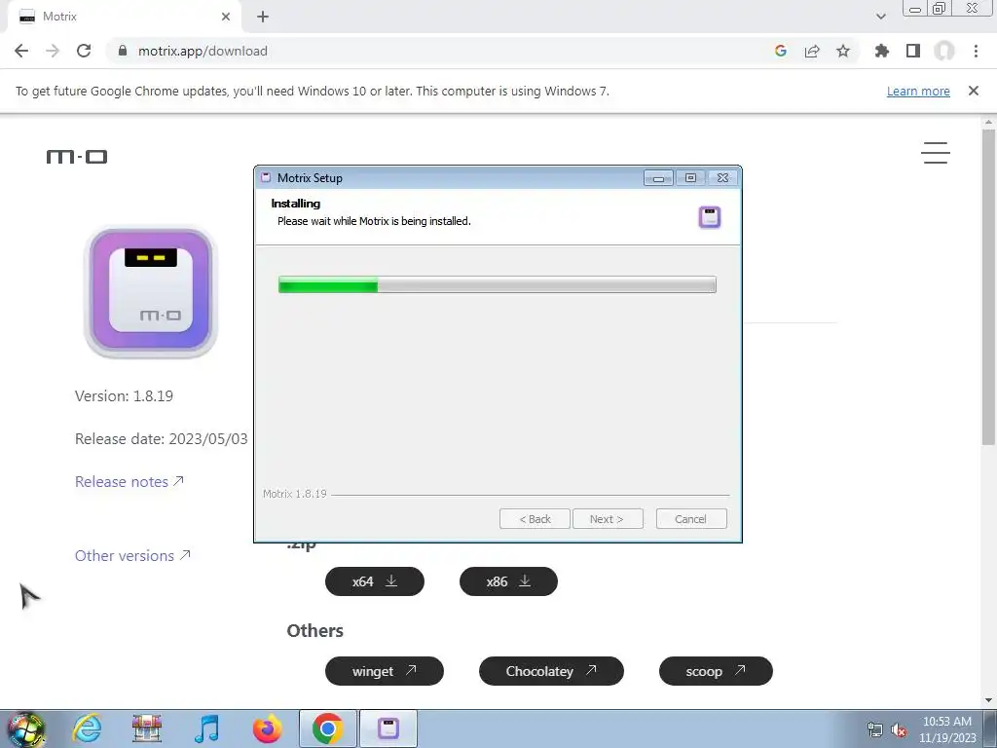Open a new Chrome tab
This screenshot has height=748, width=997.
tap(263, 17)
